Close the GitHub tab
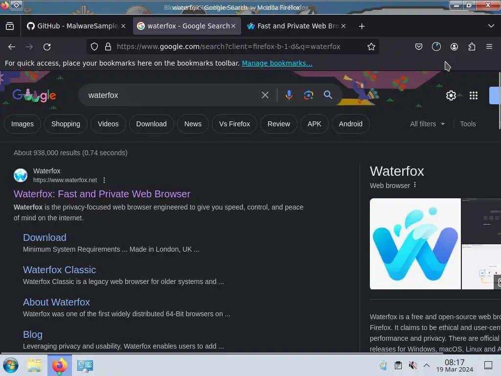 123,26
